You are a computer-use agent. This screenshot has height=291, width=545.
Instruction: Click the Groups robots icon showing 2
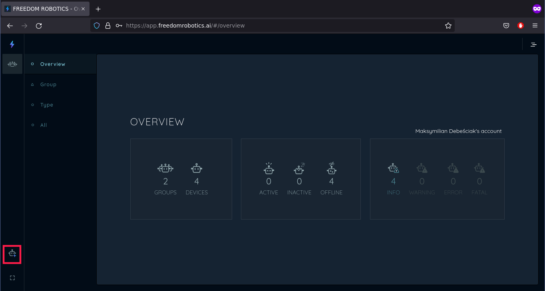[165, 168]
